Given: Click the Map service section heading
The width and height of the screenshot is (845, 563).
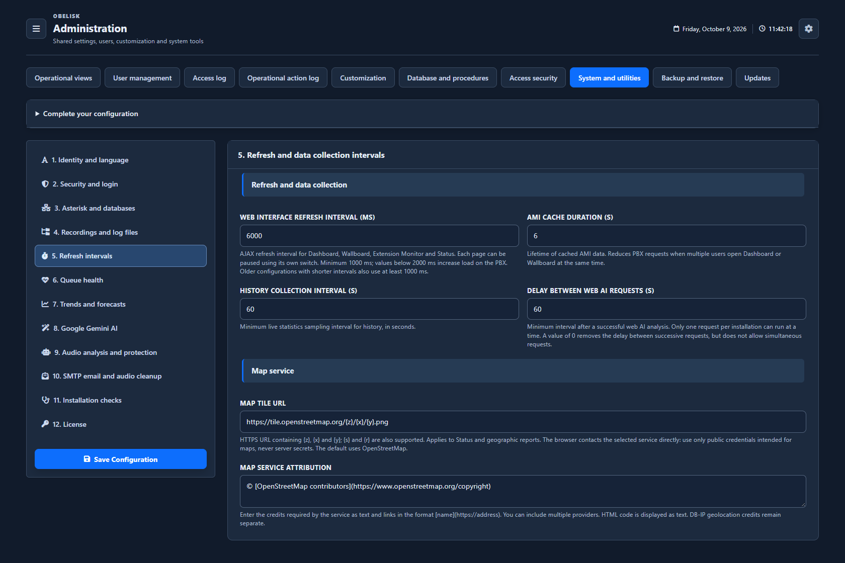Looking at the screenshot, I should point(273,370).
